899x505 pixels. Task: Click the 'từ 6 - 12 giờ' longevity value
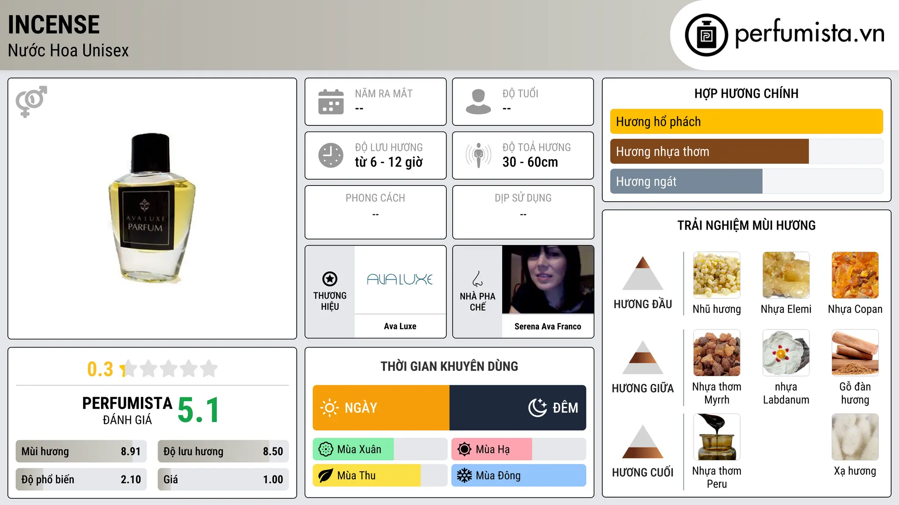(389, 162)
